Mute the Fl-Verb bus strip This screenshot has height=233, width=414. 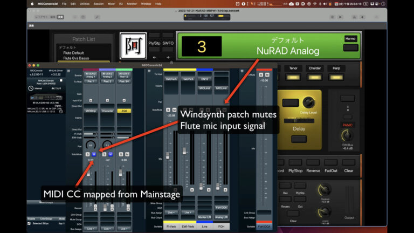[x=174, y=109]
